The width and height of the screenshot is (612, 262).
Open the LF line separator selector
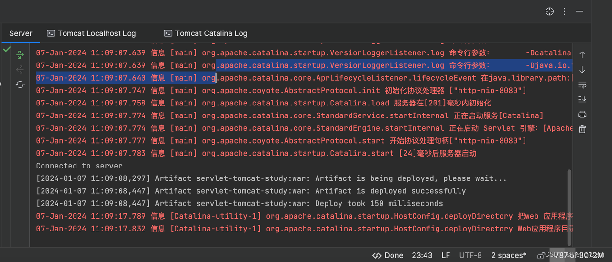click(446, 255)
